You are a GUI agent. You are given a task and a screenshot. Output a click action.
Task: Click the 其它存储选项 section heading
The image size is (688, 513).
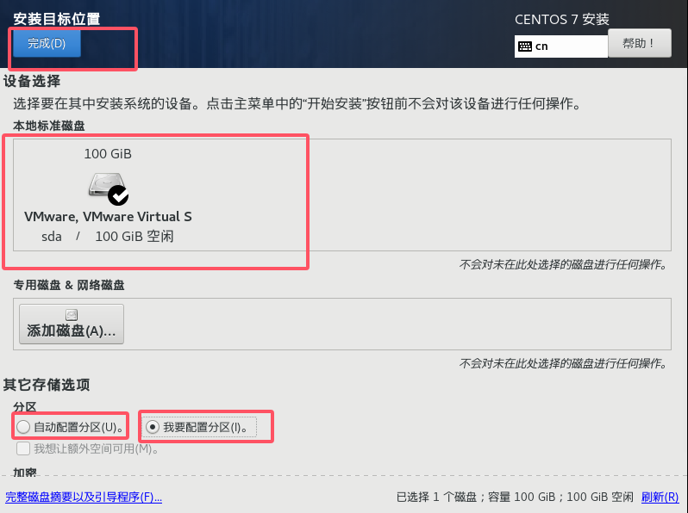pos(47,385)
